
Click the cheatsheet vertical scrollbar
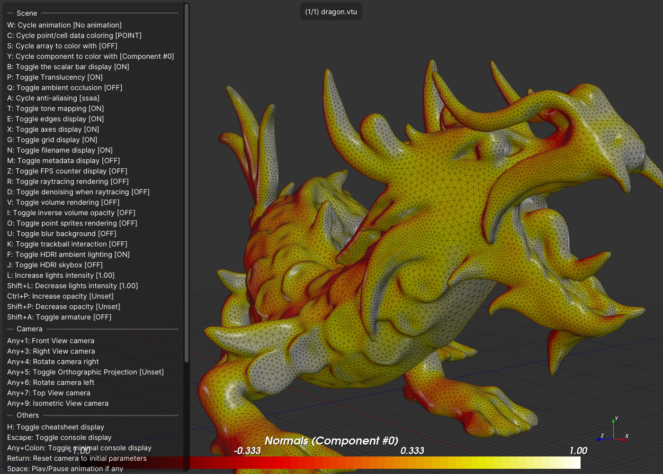pos(187,182)
